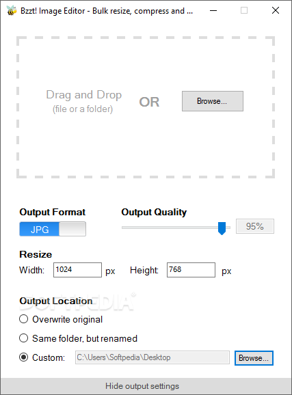The height and width of the screenshot is (395, 292).
Task: Click the Output Quality slider track
Action: (176, 228)
